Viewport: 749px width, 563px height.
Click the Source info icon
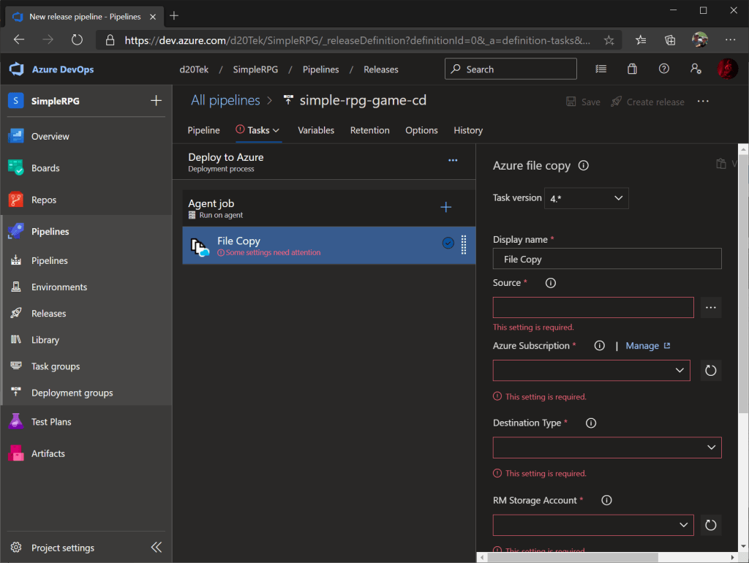(x=551, y=283)
